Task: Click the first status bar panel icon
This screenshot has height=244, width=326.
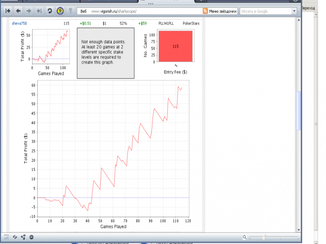Action: pos(7,237)
